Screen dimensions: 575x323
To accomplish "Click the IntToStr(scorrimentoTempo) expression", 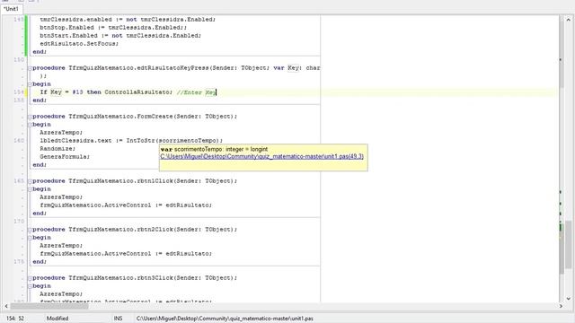I will point(173,141).
